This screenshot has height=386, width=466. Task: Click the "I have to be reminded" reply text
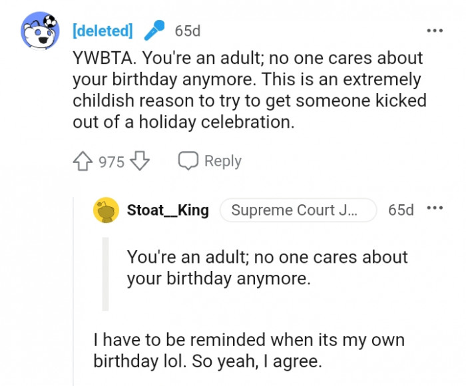click(250, 351)
